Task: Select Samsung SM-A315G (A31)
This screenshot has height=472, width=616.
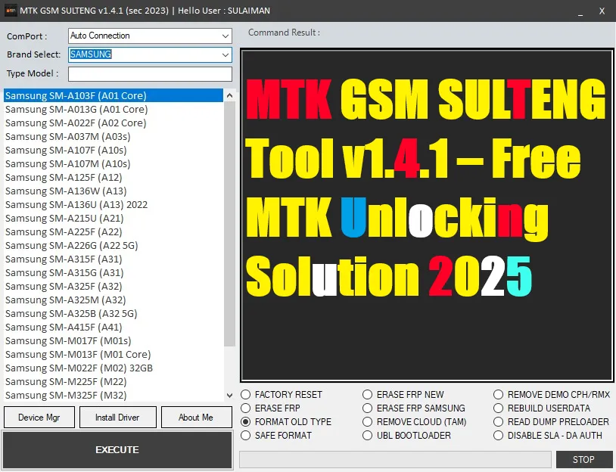Action: (114, 272)
